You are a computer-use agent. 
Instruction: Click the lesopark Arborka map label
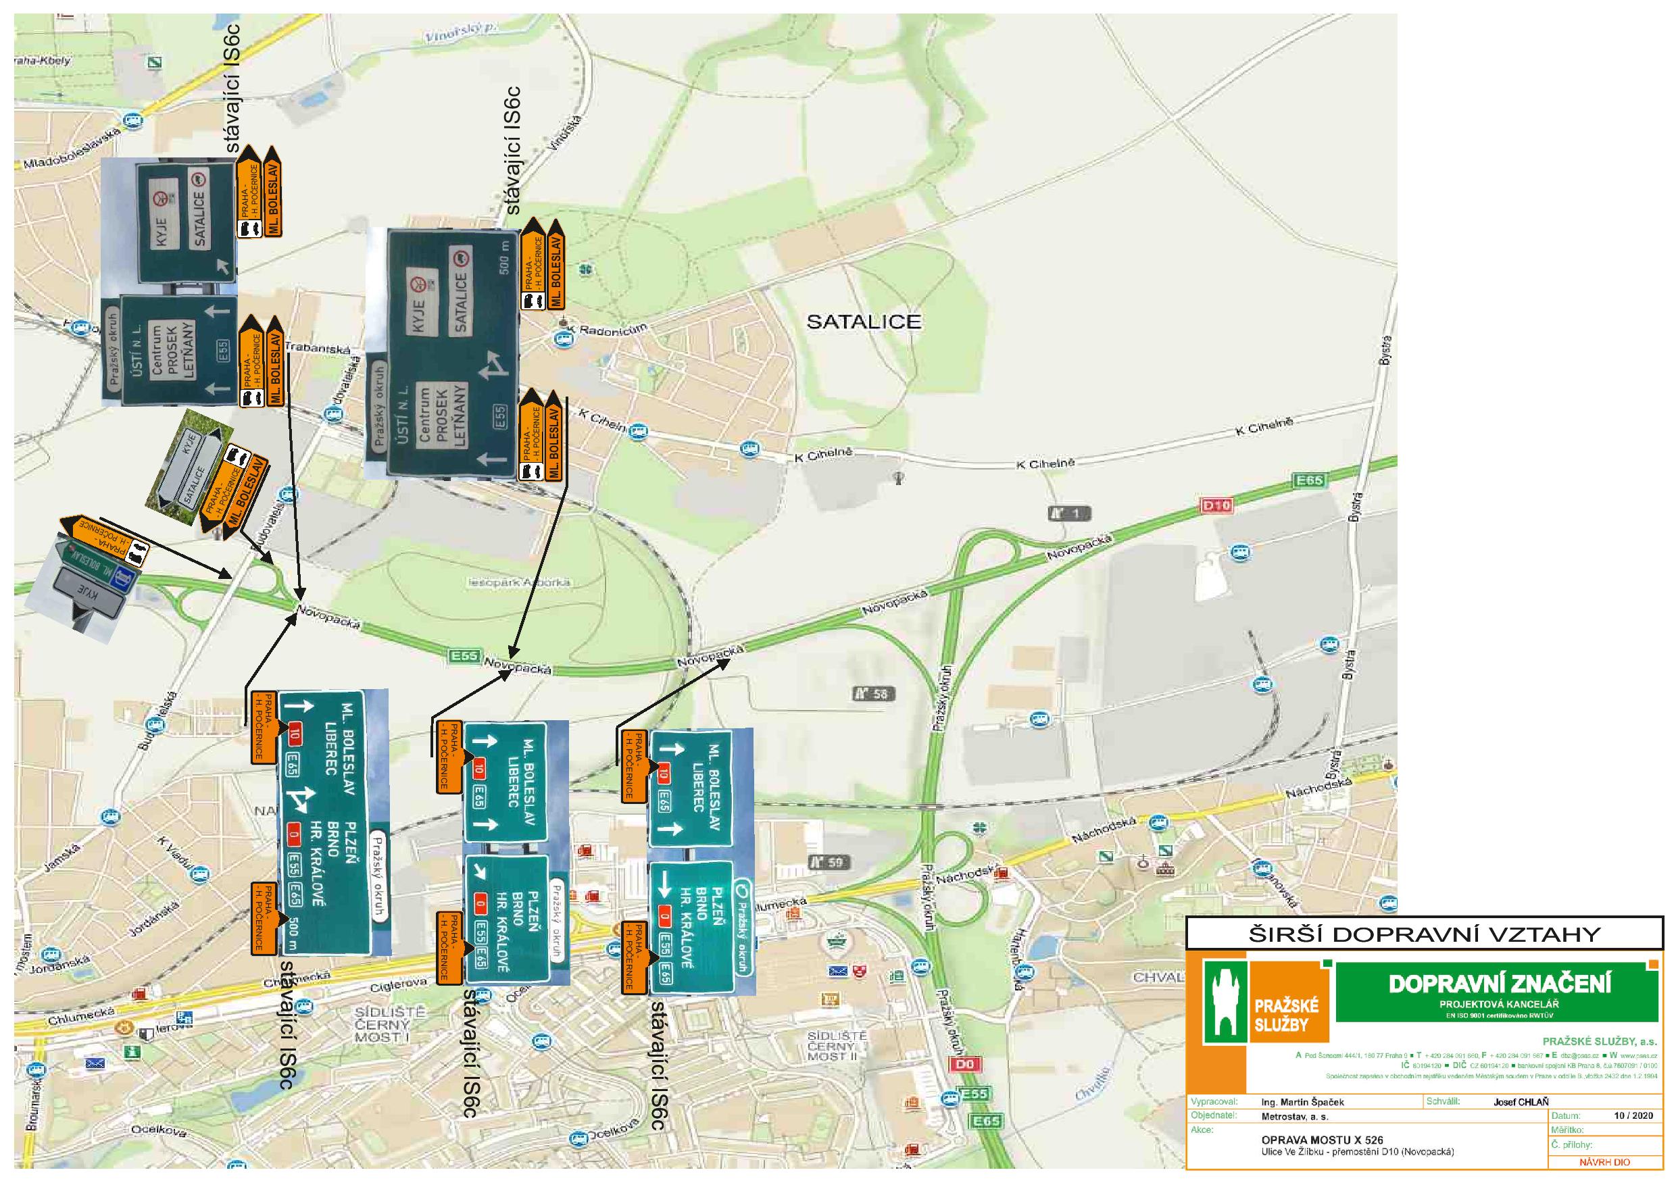click(519, 582)
